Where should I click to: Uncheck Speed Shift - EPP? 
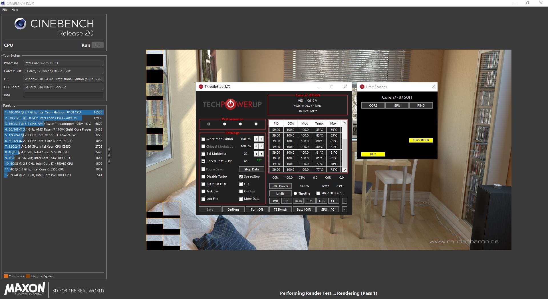pyautogui.click(x=204, y=161)
